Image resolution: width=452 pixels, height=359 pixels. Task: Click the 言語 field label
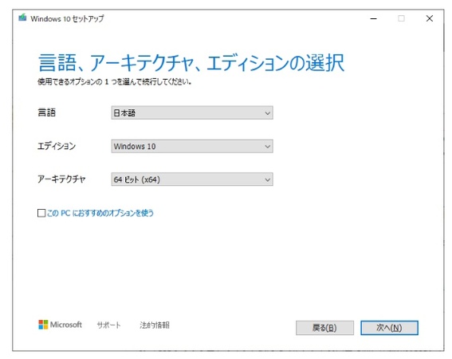tap(47, 112)
